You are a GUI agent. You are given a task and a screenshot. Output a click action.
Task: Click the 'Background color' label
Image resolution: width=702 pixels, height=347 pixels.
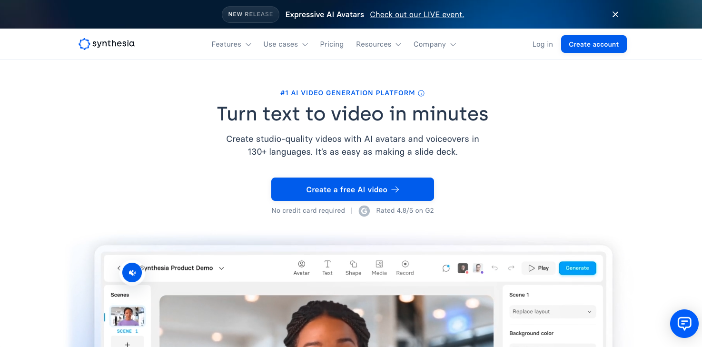coord(532,333)
